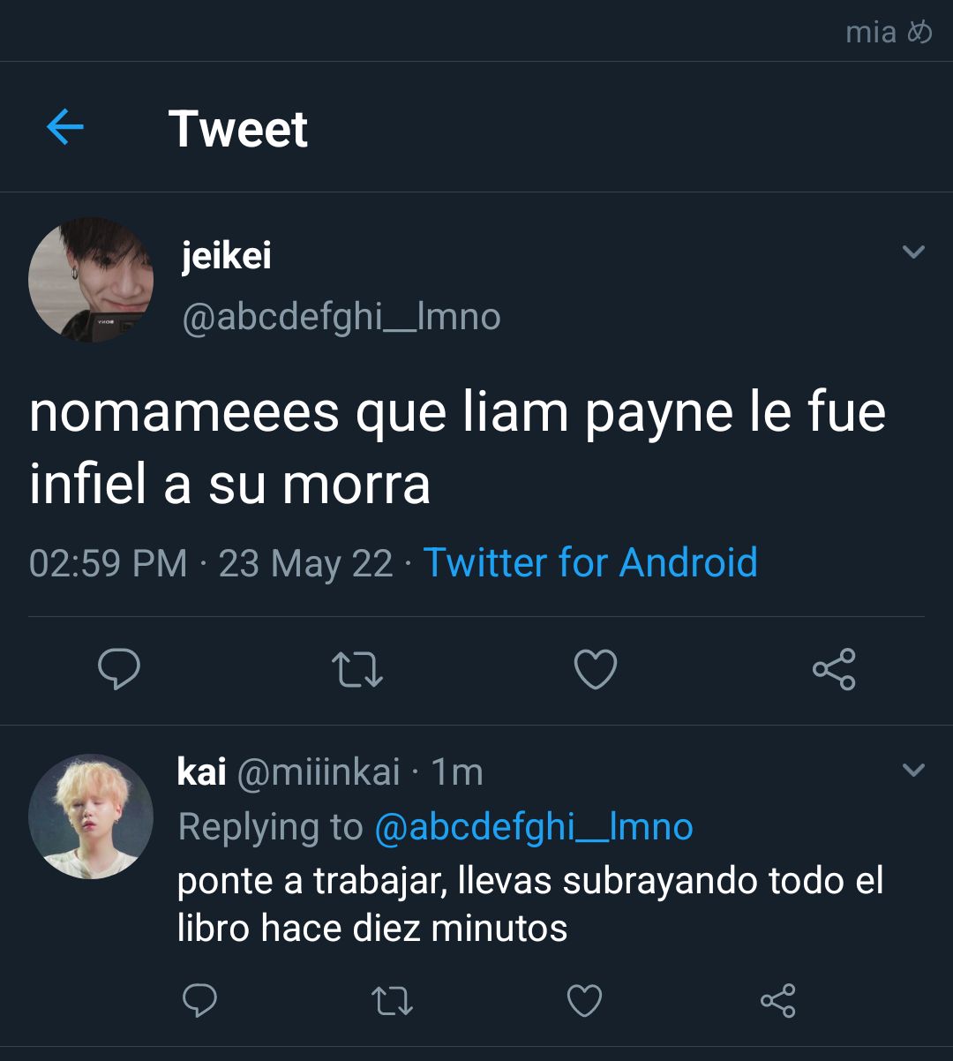Open jeikei's @abcdefghi__lmno handle under the name
The height and width of the screenshot is (1061, 953).
[341, 317]
